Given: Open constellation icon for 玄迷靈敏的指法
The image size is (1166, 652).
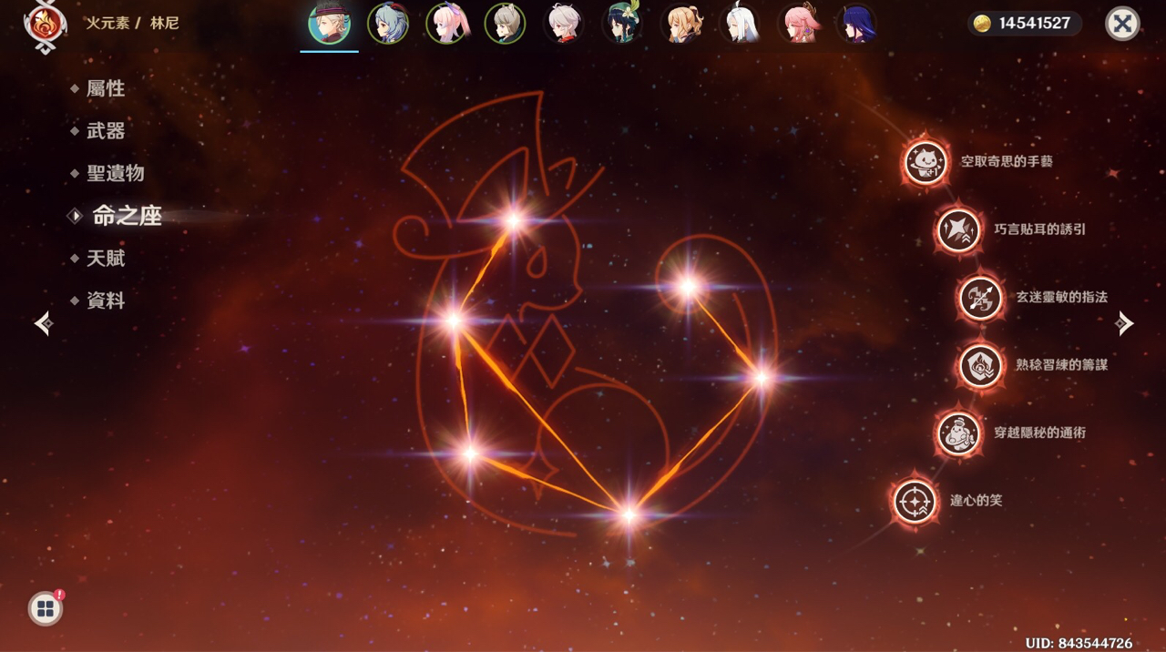Looking at the screenshot, I should (x=981, y=298).
